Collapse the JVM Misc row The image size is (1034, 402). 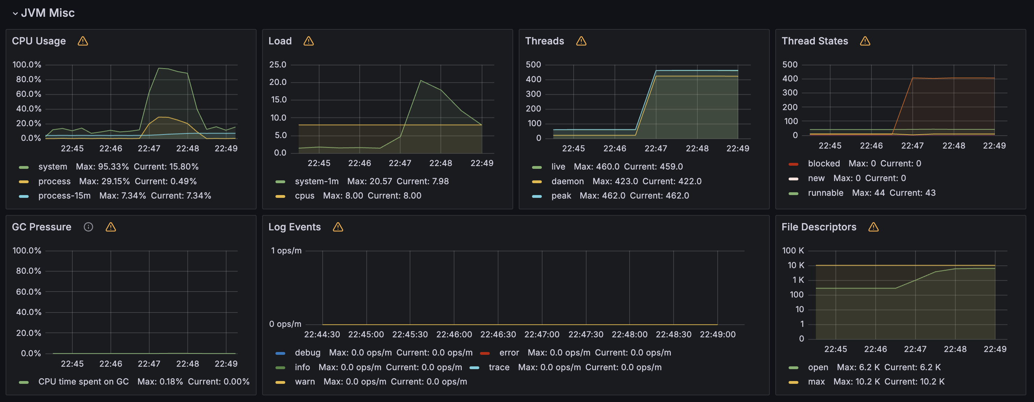tap(15, 13)
